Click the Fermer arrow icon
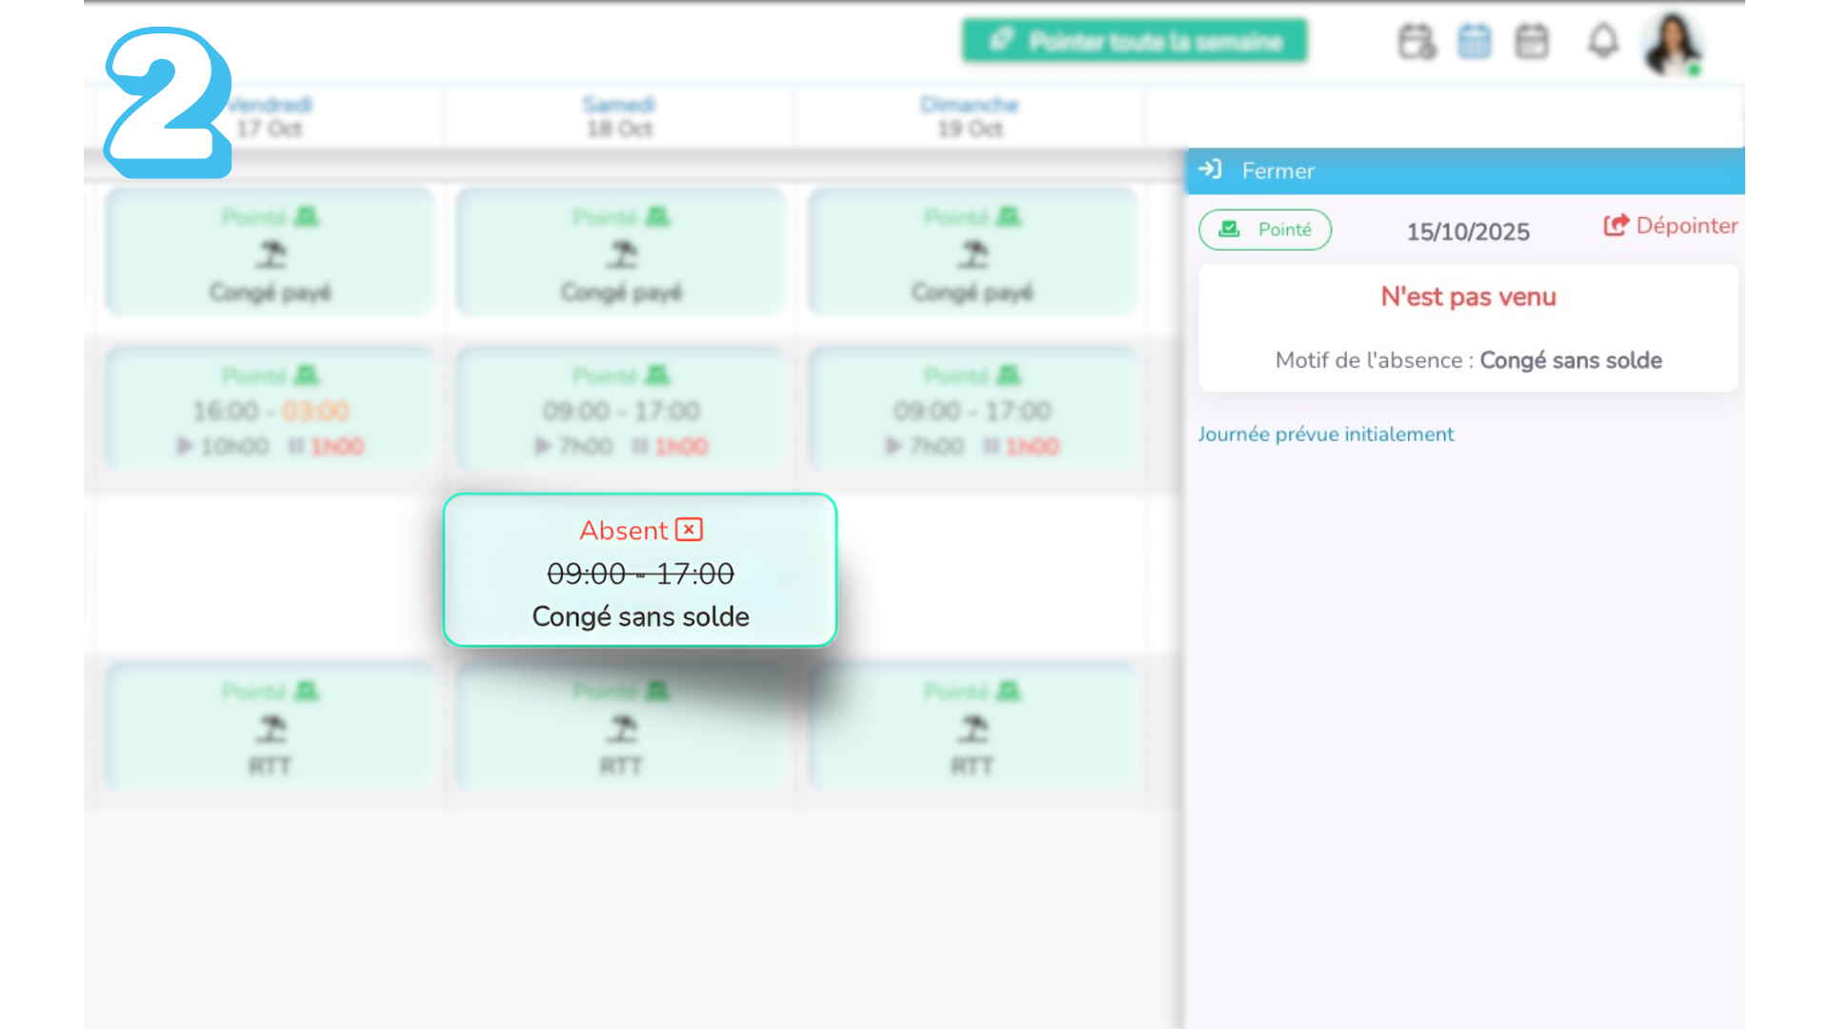 click(x=1210, y=170)
